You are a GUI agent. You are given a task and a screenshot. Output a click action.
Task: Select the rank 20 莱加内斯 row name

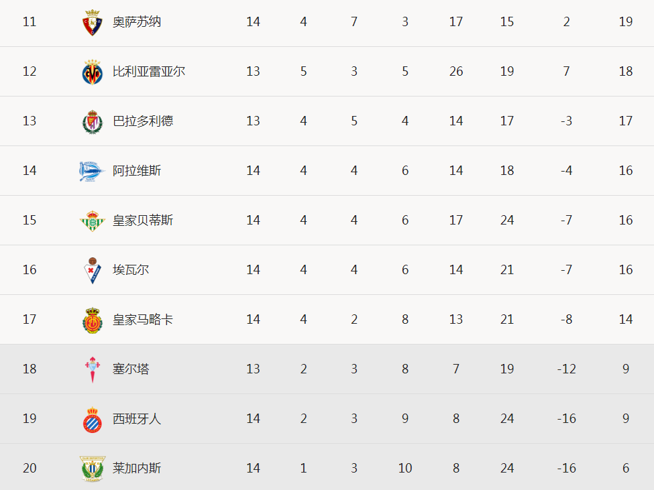coord(137,468)
